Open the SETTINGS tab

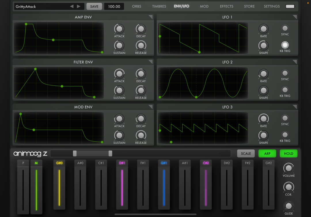[272, 6]
